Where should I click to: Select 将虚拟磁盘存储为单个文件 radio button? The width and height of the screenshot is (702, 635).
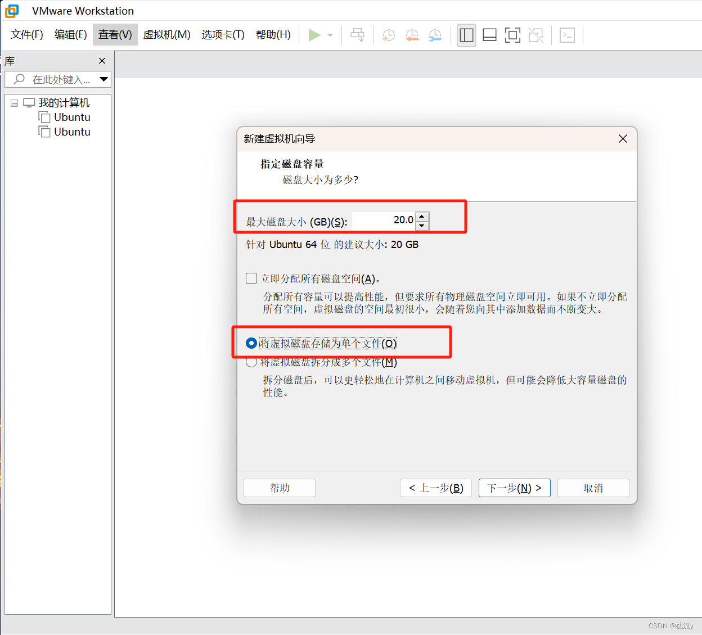[x=251, y=343]
